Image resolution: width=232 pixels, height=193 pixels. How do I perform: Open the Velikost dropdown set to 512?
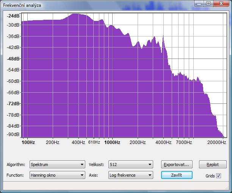[x=130, y=165]
